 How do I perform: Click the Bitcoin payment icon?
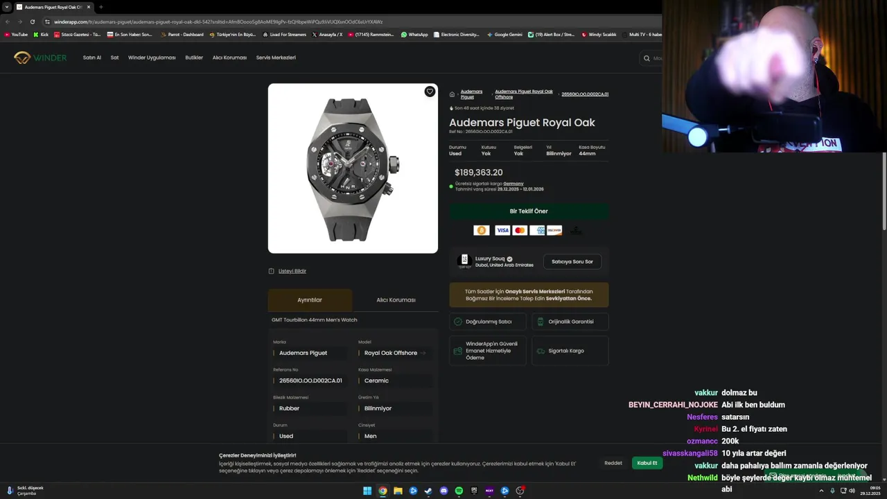pos(482,230)
